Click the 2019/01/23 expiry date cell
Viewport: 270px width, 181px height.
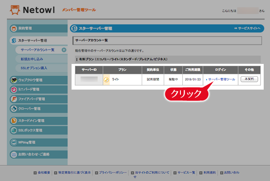[x=193, y=79]
